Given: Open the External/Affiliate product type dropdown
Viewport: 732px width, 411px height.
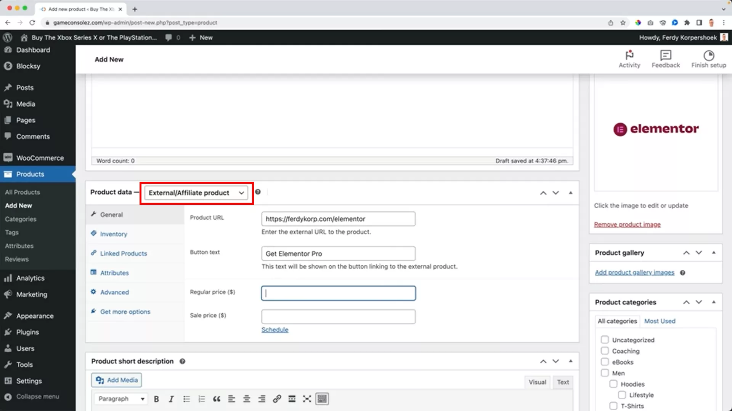Looking at the screenshot, I should click(196, 193).
